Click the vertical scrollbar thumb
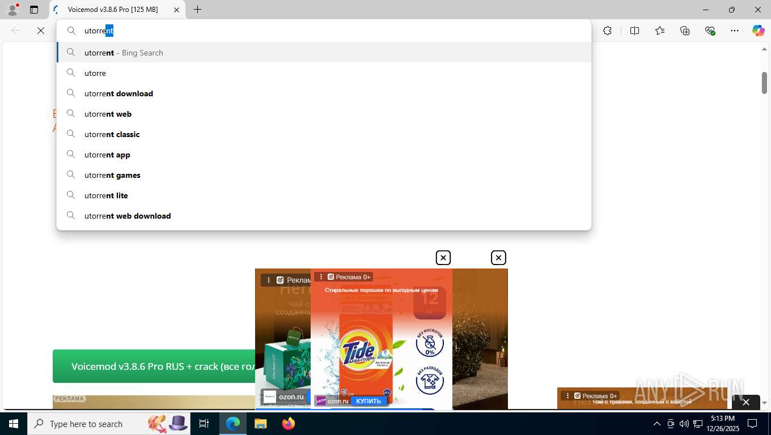This screenshot has height=435, width=771. [764, 83]
